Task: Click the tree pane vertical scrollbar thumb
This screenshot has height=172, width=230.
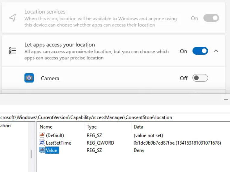Action: pyautogui.click(x=31, y=154)
